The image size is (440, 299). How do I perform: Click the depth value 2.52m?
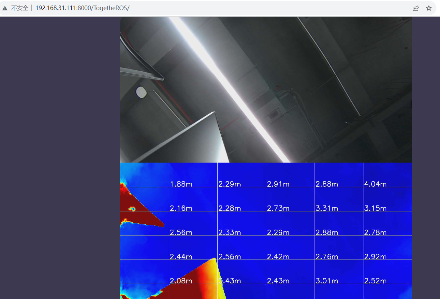(375, 281)
